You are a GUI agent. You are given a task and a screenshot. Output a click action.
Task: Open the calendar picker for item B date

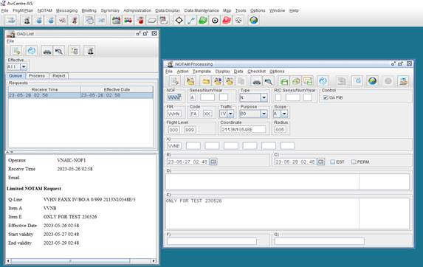tap(213, 162)
